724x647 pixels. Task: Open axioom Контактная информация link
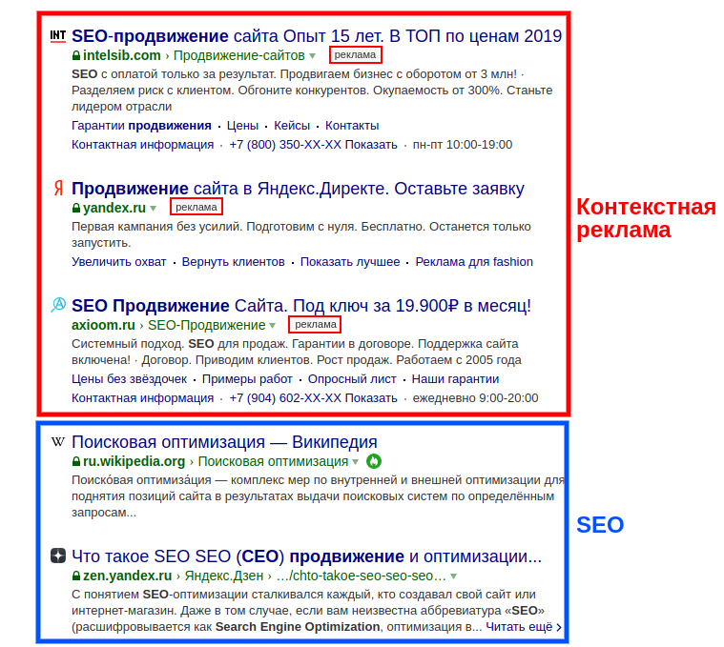click(143, 397)
